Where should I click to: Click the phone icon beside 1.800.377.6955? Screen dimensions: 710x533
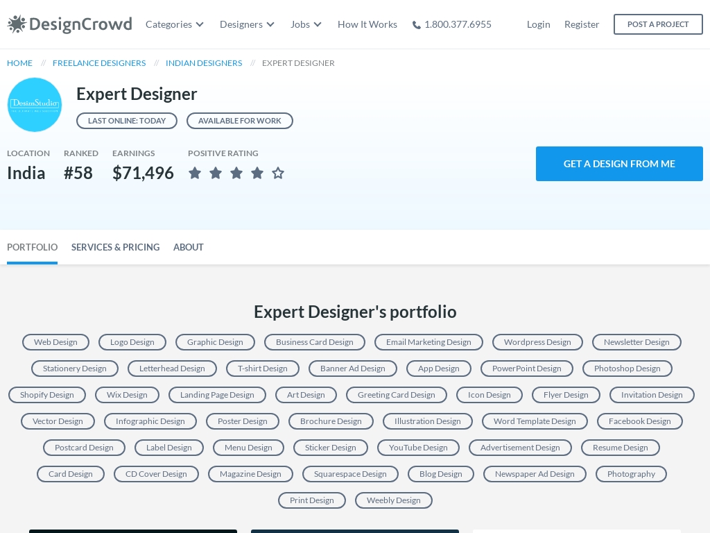click(417, 24)
